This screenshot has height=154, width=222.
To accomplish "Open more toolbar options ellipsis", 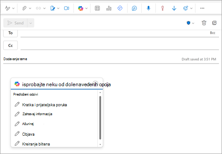I will 202,8.
